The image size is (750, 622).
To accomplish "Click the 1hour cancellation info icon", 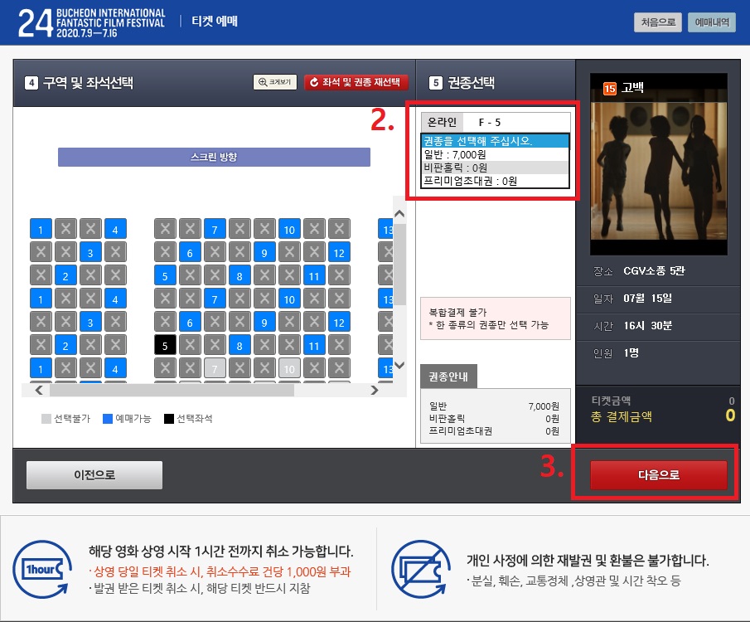I will tap(42, 569).
